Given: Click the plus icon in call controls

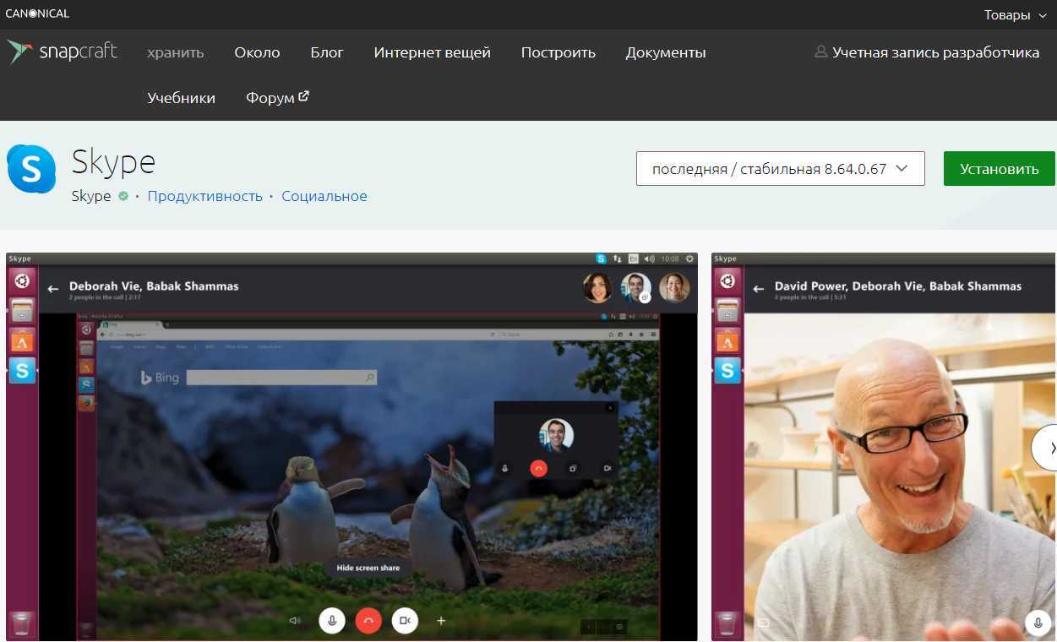Looking at the screenshot, I should click(x=441, y=621).
